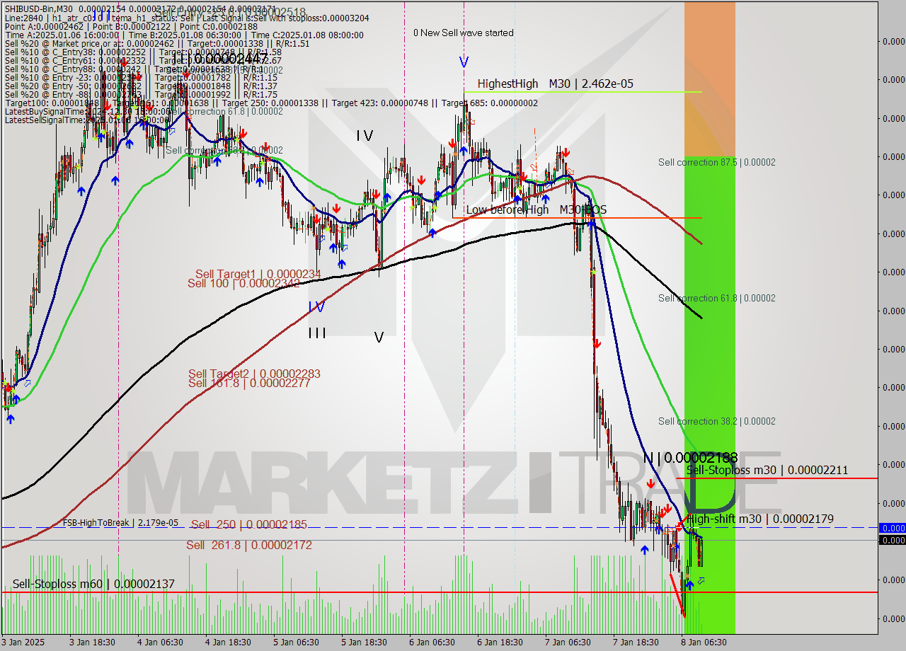Select the Sell 261.8 0.00002172 label

point(249,545)
